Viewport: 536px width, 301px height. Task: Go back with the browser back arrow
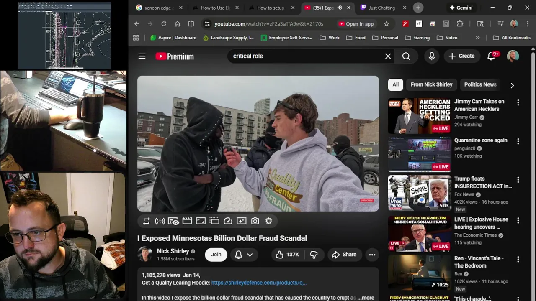[x=137, y=24]
